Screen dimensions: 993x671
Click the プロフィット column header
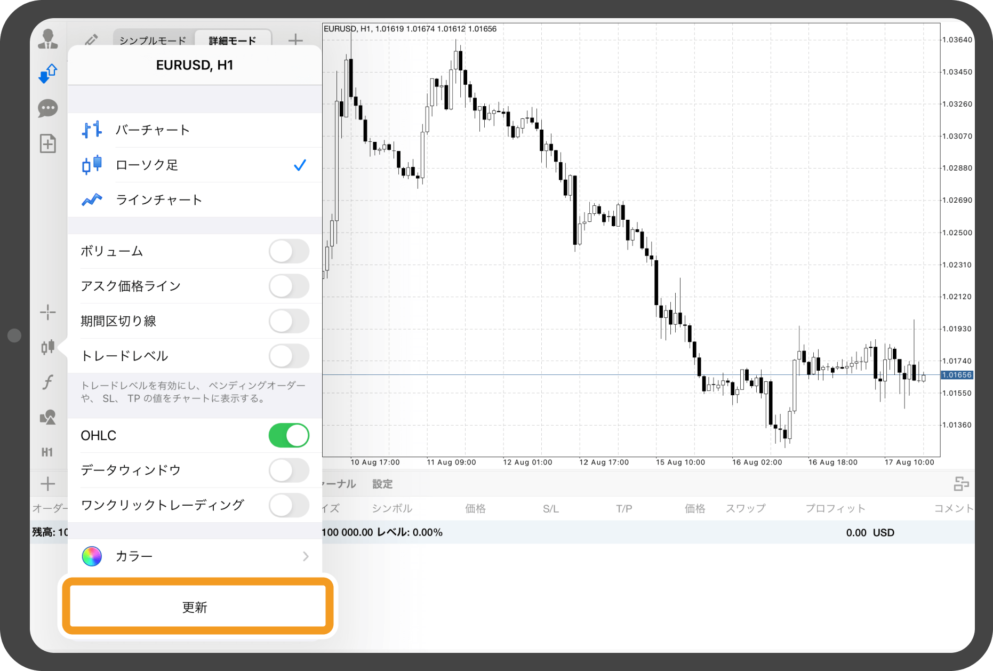tap(835, 508)
